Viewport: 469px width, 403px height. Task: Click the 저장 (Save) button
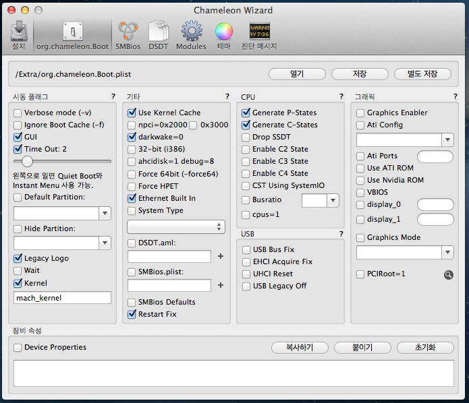click(x=360, y=74)
